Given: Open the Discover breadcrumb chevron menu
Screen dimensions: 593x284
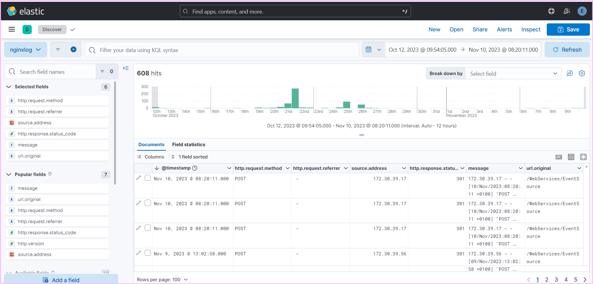Looking at the screenshot, I should (73, 30).
